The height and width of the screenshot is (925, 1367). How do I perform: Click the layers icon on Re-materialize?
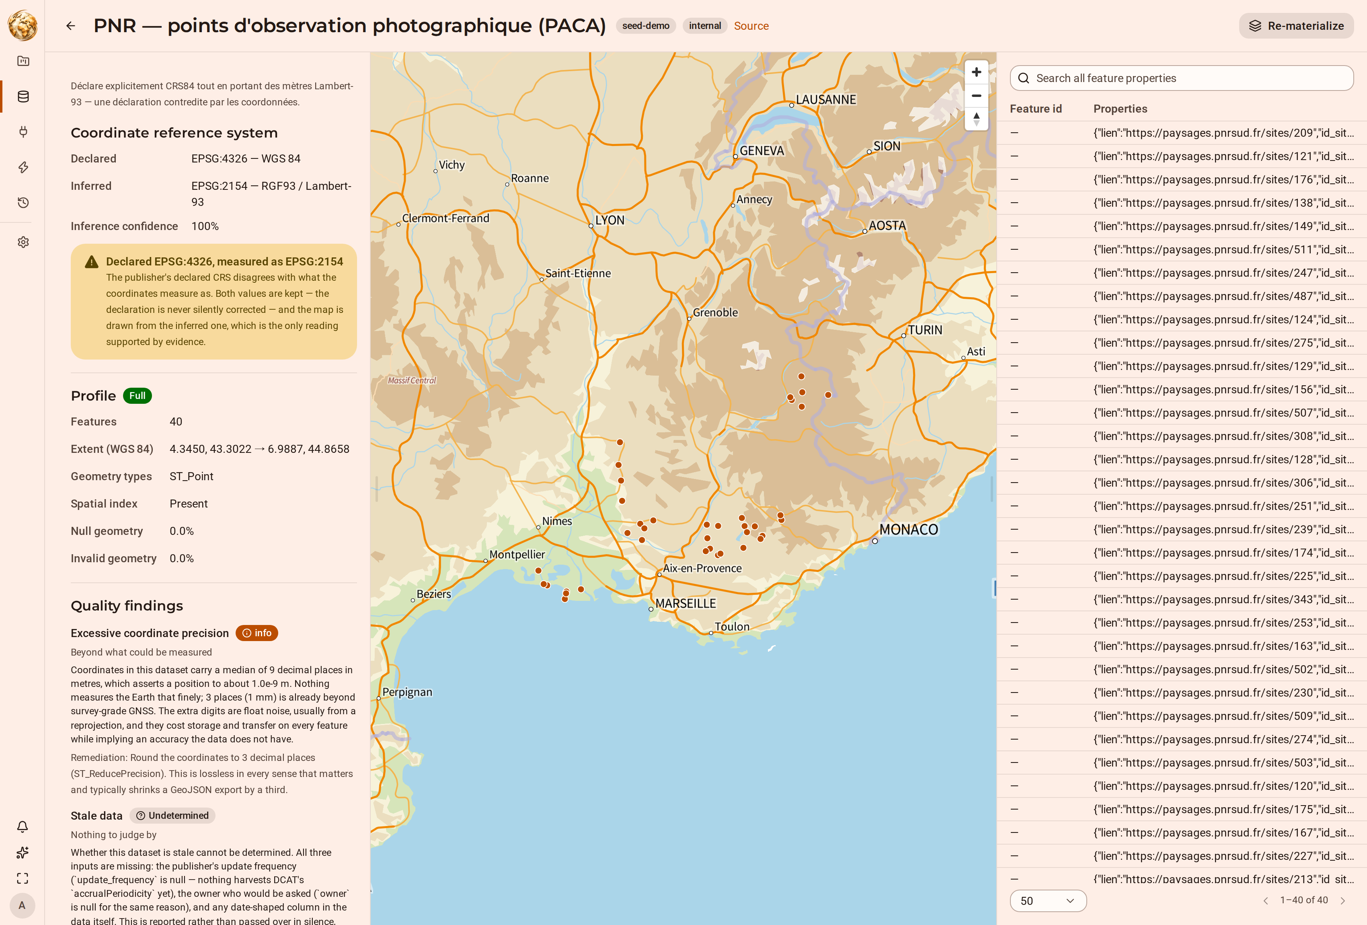click(x=1255, y=26)
